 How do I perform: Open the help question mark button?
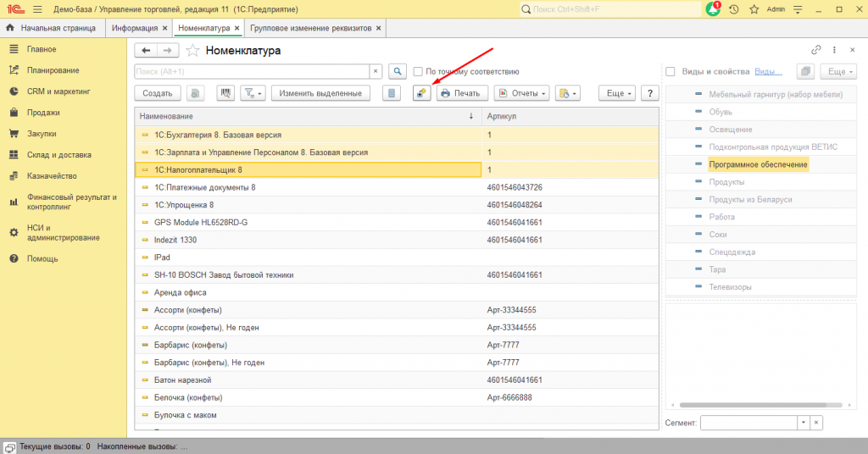click(x=650, y=93)
